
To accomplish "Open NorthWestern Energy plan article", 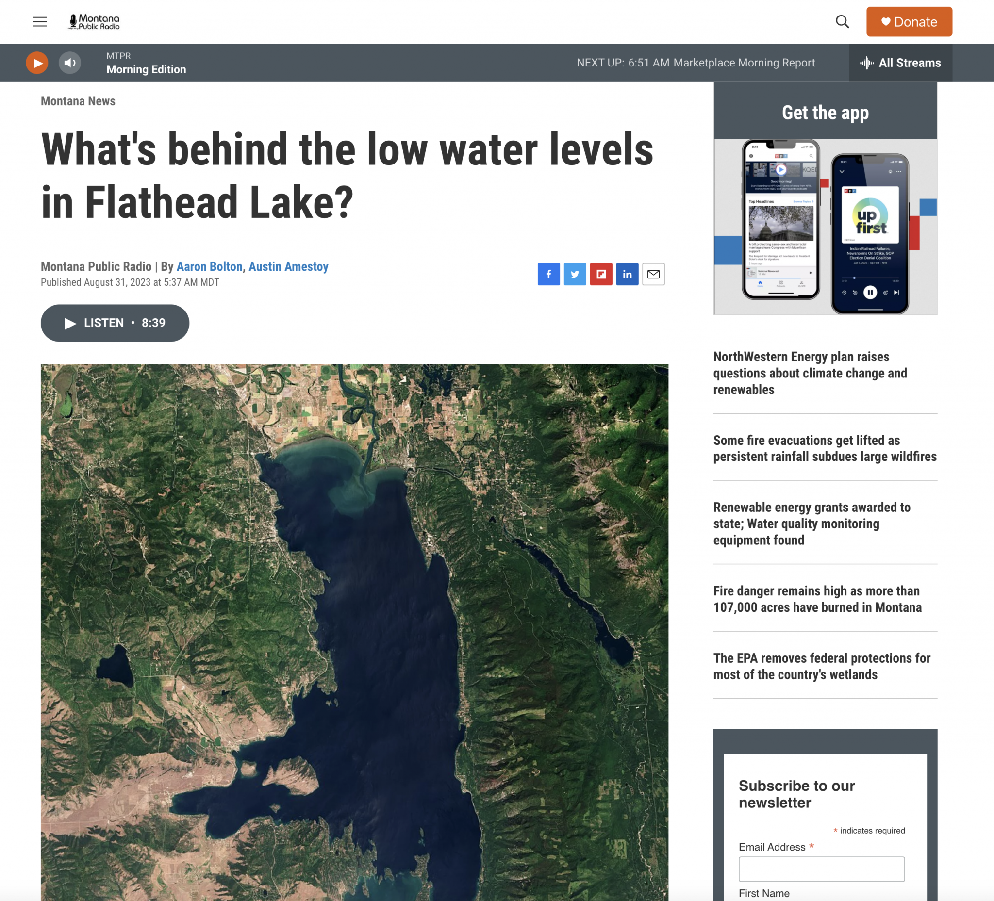I will [x=810, y=373].
